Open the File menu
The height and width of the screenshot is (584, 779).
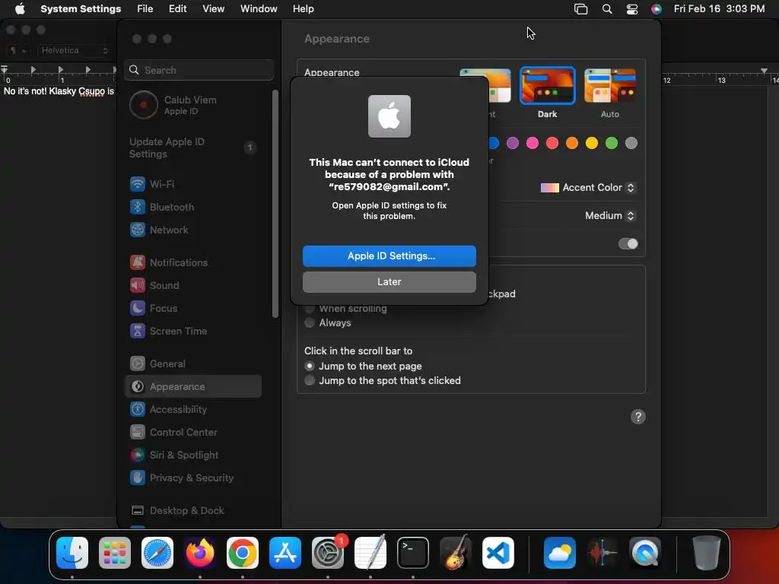(145, 9)
